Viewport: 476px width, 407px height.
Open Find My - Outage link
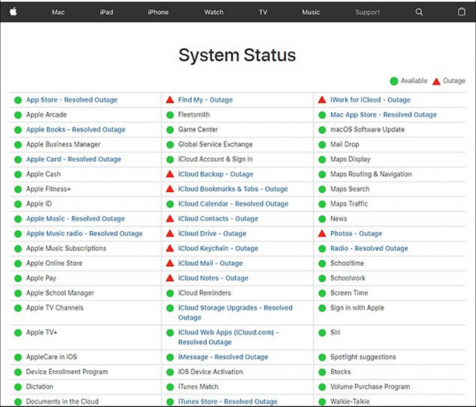205,100
